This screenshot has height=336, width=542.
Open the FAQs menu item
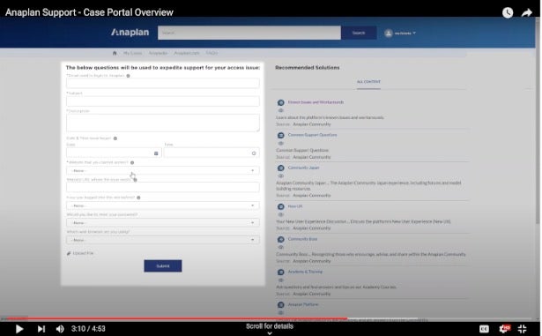(x=212, y=53)
